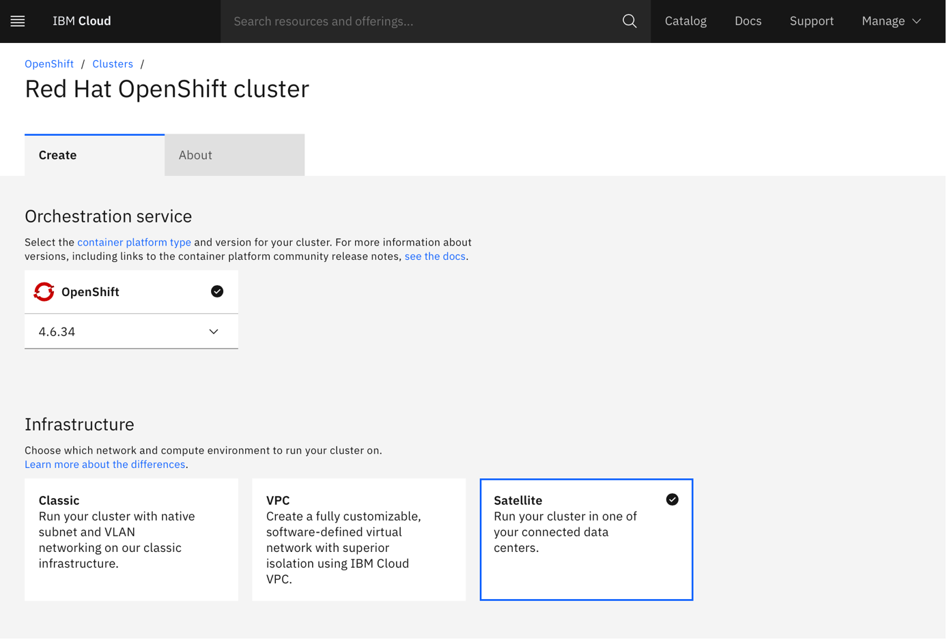
Task: Open the hamburger navigation menu
Action: coord(18,21)
